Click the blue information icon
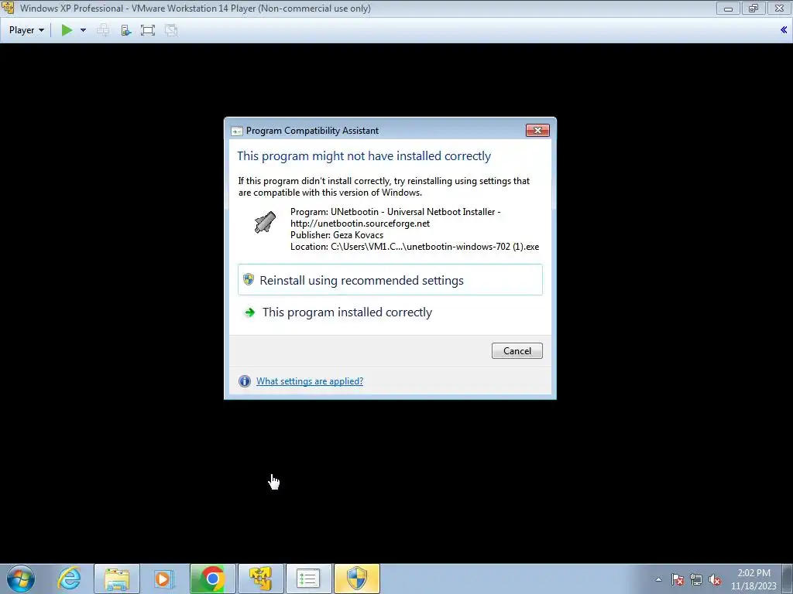Image resolution: width=793 pixels, height=594 pixels. (244, 381)
